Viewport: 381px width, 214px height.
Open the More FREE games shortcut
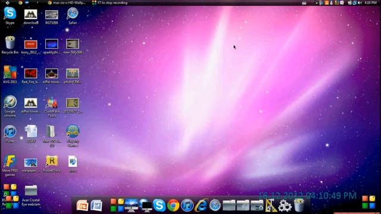point(10,165)
